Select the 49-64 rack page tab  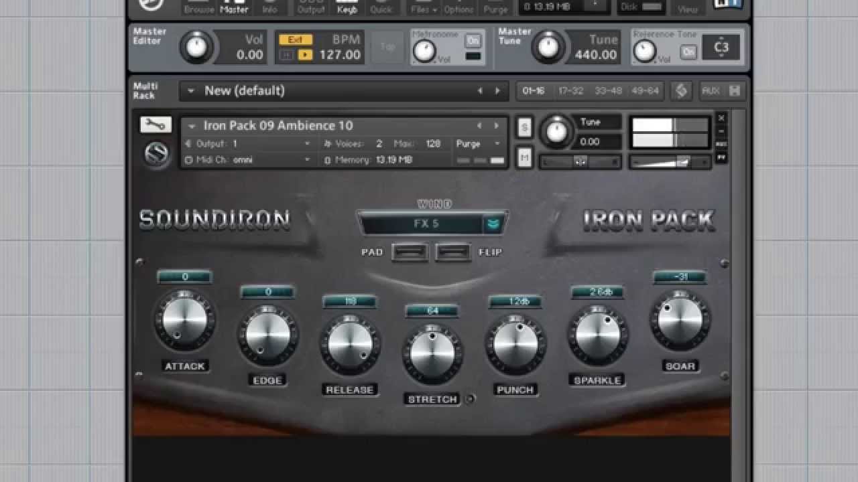pos(645,91)
